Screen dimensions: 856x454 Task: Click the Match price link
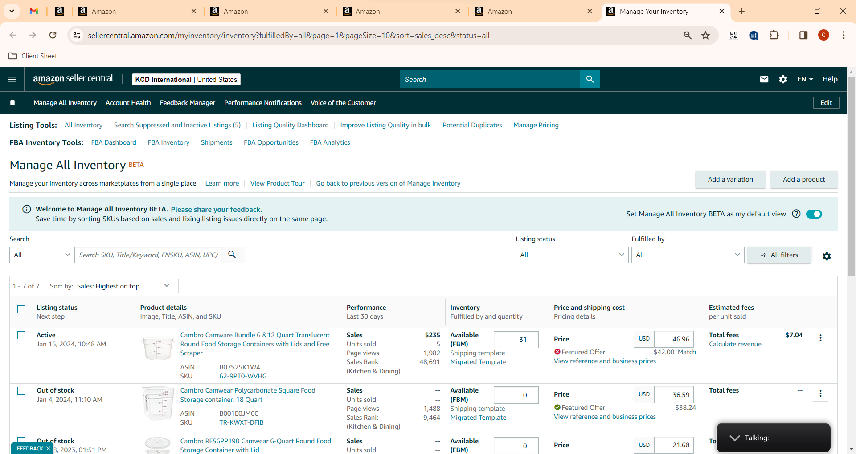pyautogui.click(x=687, y=352)
